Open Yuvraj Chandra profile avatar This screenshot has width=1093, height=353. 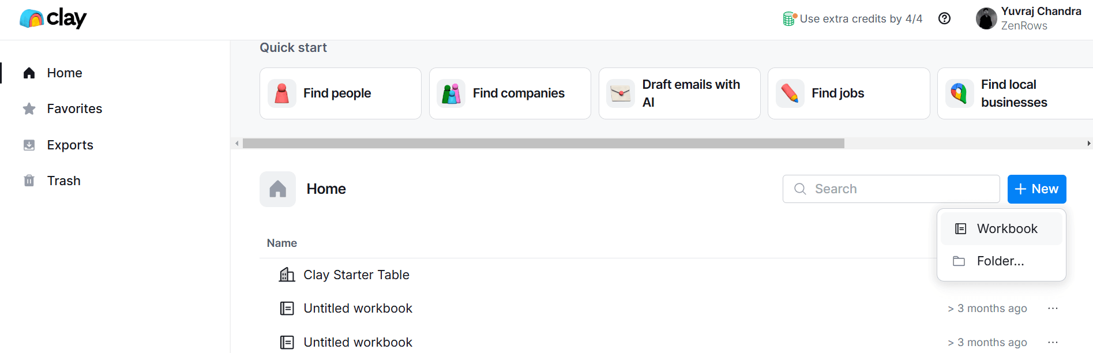[986, 18]
